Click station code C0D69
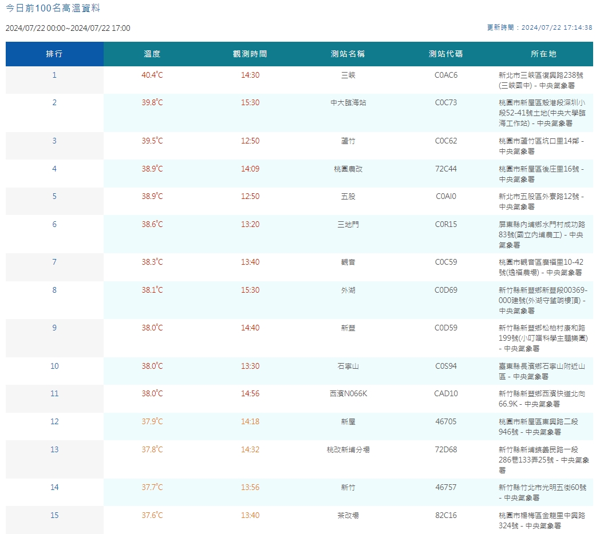The height and width of the screenshot is (534, 600). pos(446,290)
